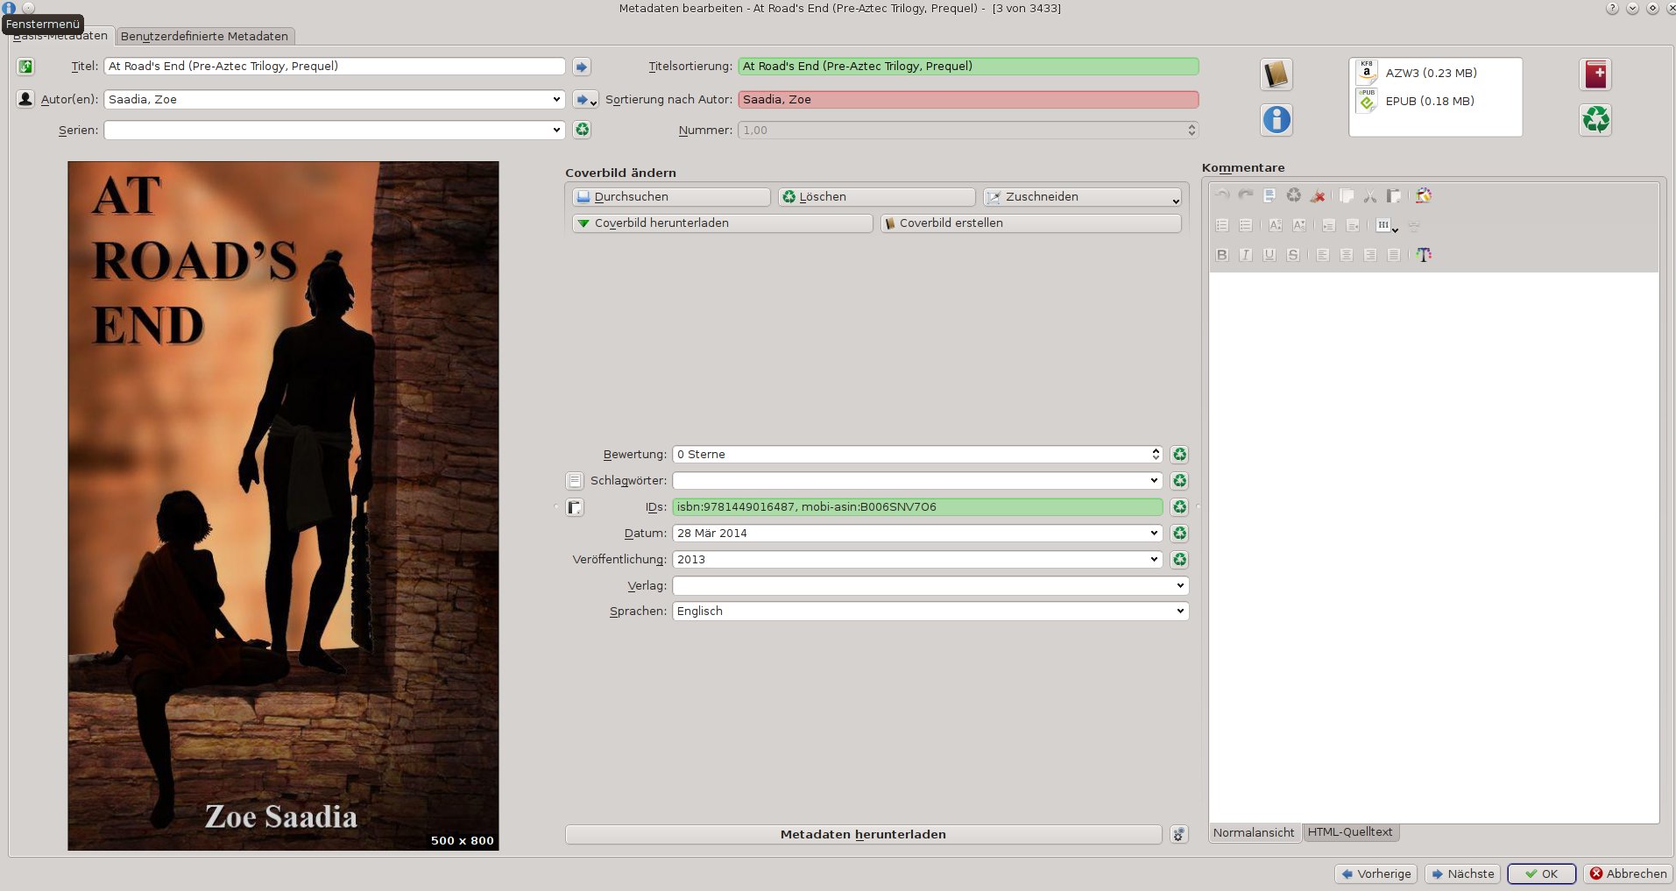Open metadata download configuration icon

click(x=1179, y=835)
